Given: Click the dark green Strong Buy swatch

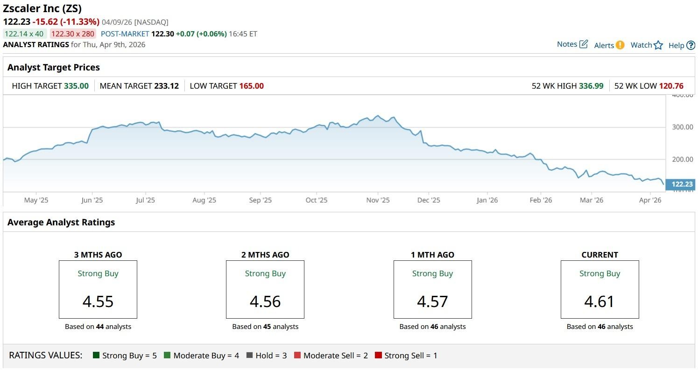Looking at the screenshot, I should coord(96,355).
